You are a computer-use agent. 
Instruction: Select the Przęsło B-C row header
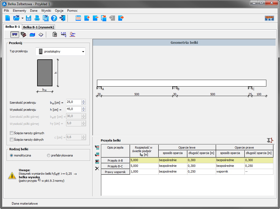tap(115, 166)
